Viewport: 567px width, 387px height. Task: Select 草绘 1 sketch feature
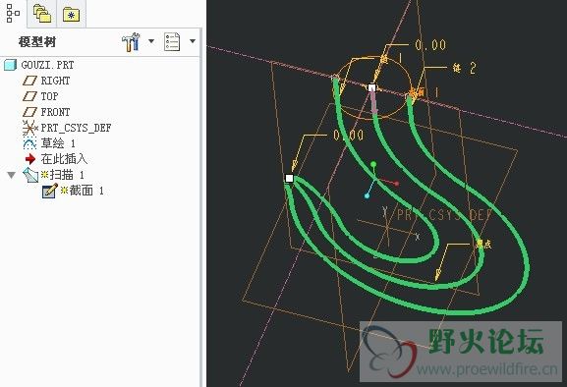point(58,143)
